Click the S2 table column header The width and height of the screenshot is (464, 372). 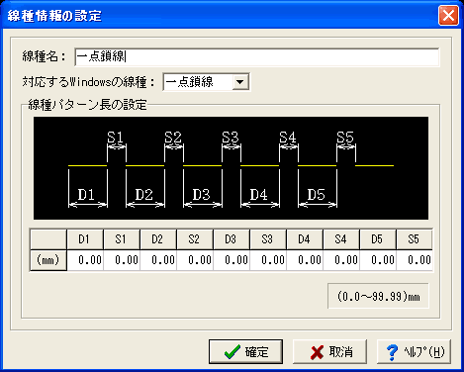pyautogui.click(x=195, y=239)
